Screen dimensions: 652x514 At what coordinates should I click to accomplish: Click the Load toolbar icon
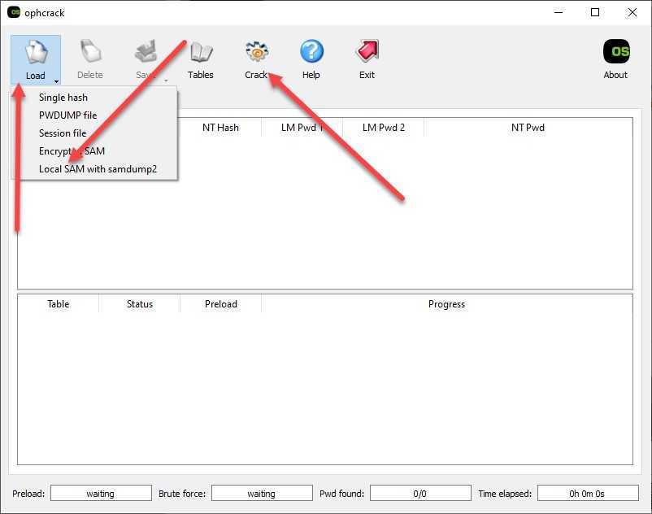[x=36, y=52]
